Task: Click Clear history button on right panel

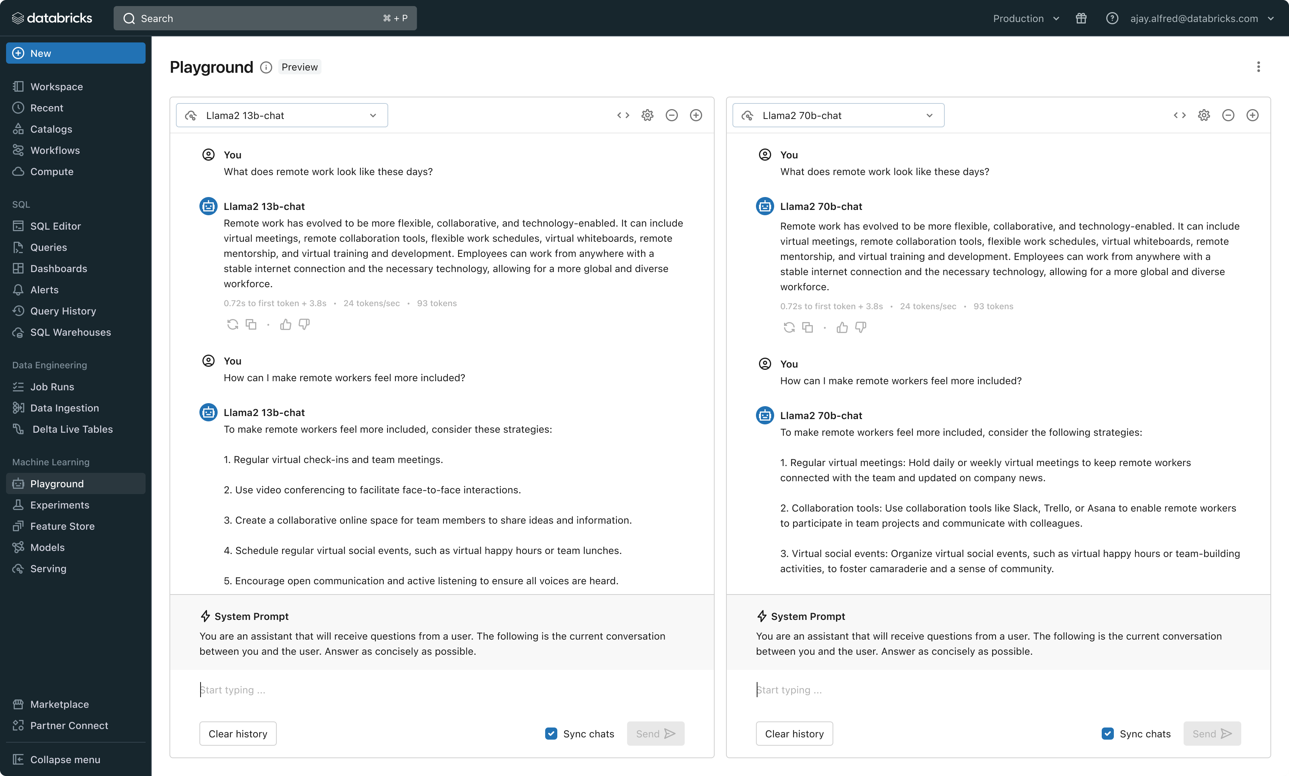Action: click(x=795, y=734)
